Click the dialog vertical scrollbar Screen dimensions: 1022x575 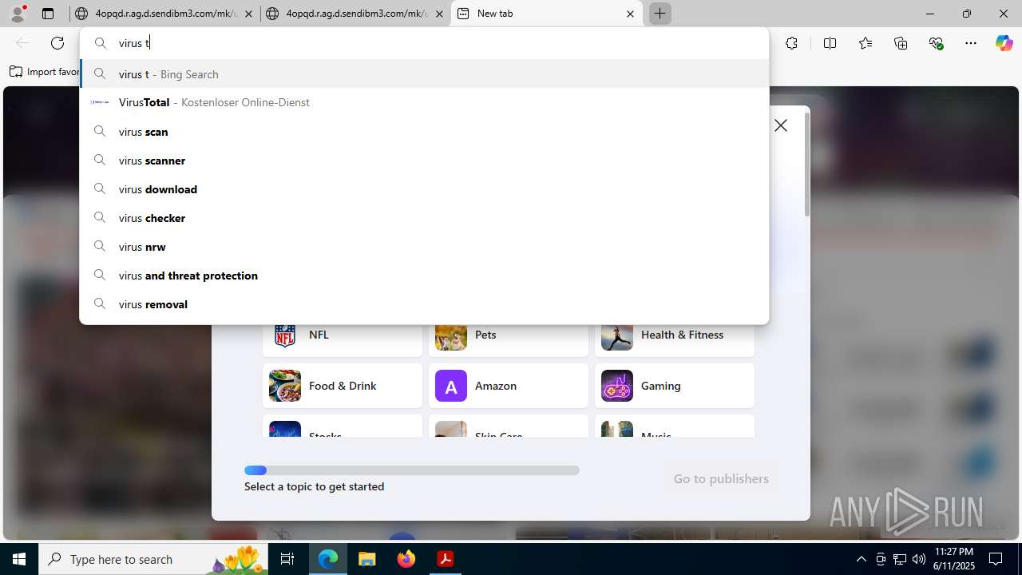(806, 165)
